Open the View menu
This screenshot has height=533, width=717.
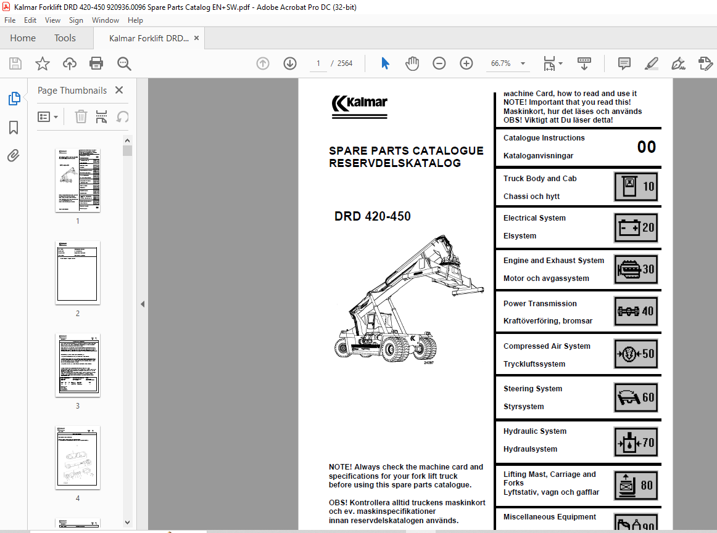[x=52, y=20]
